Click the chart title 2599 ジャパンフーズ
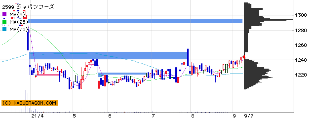 point(28,7)
